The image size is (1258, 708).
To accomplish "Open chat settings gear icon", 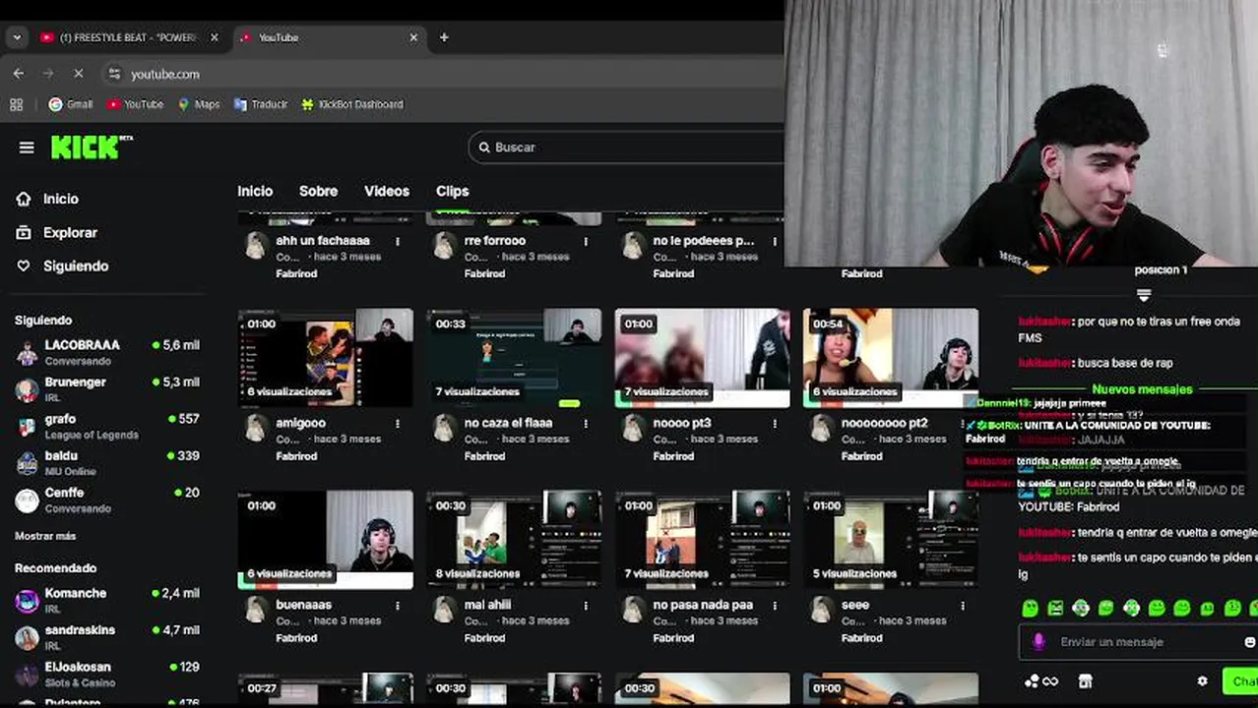I will tap(1202, 681).
